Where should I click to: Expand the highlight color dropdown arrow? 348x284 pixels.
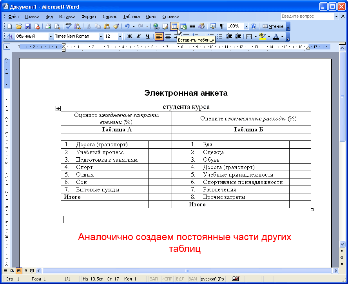pyautogui.click(x=269, y=36)
